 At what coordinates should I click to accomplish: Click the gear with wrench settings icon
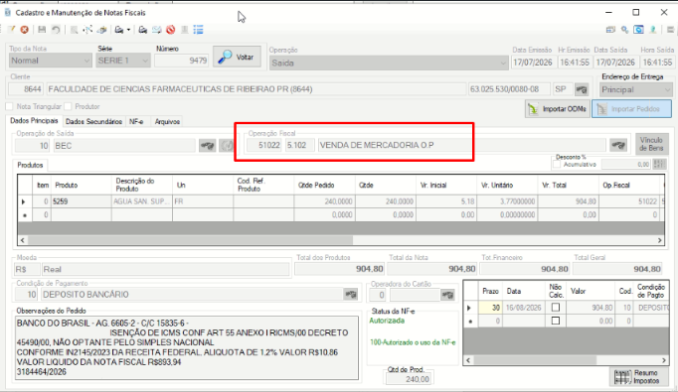pyautogui.click(x=625, y=30)
